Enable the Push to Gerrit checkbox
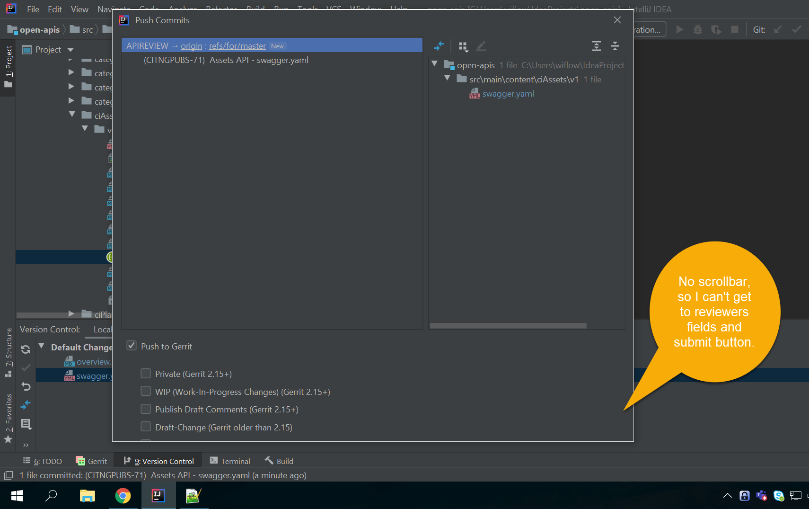This screenshot has height=509, width=809. 132,346
